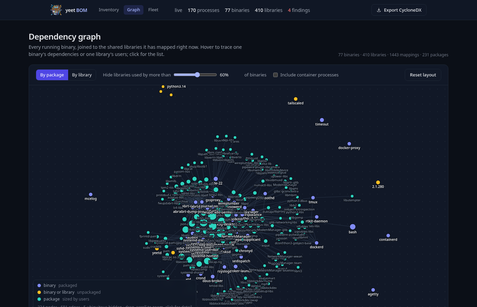Click the 77 binaries count
Image resolution: width=477 pixels, height=307 pixels.
click(237, 10)
